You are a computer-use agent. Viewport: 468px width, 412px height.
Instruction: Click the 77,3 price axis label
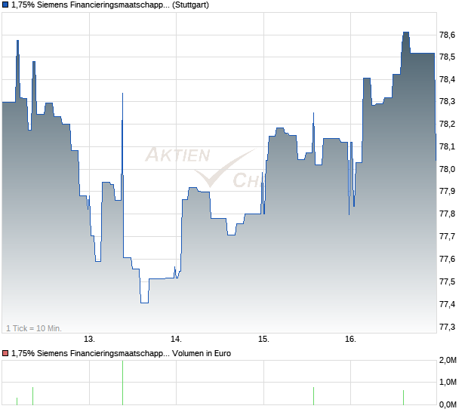point(447,327)
